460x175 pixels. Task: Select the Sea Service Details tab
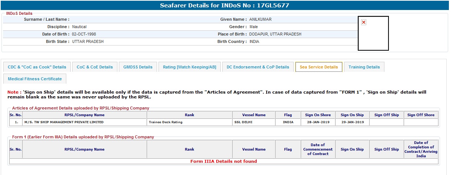(x=319, y=67)
